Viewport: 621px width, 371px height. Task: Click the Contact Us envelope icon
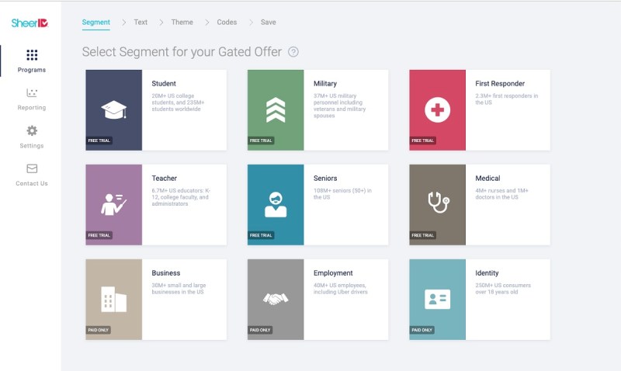[32, 168]
